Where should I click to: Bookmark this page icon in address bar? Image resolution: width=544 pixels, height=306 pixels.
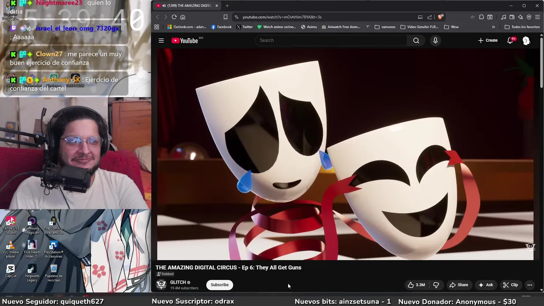click(225, 17)
